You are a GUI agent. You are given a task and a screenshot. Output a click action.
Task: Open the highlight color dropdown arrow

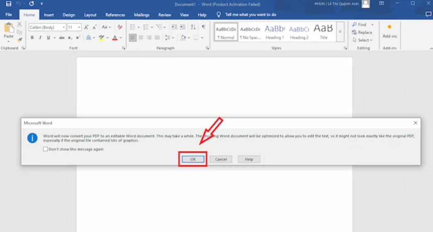tap(107, 38)
